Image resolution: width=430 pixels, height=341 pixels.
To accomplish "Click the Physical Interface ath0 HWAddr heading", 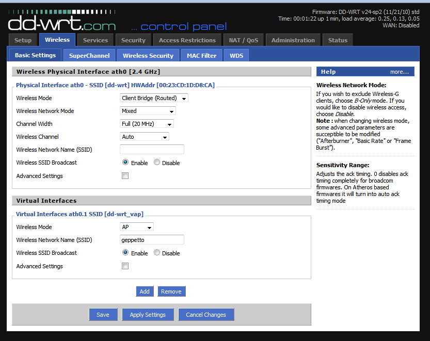I will point(115,85).
